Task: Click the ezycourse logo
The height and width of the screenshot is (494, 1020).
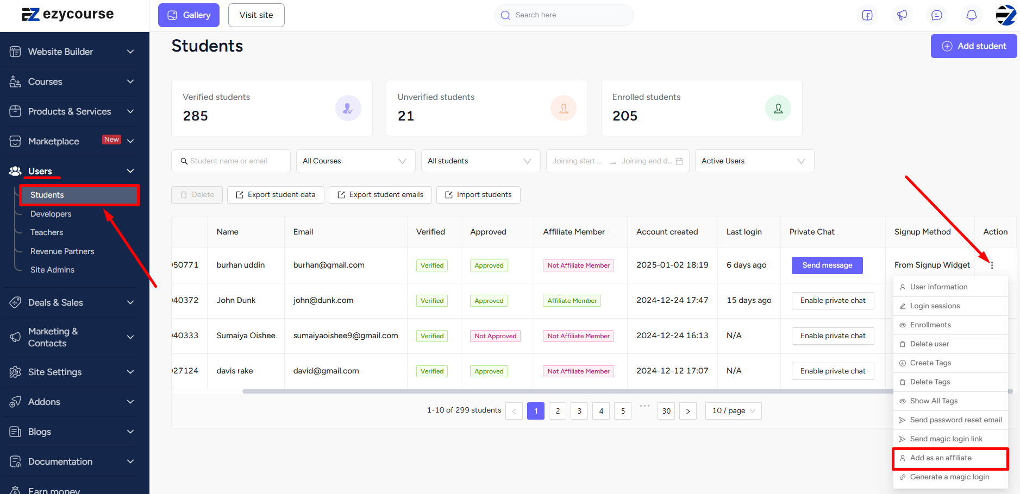Action: pos(67,14)
